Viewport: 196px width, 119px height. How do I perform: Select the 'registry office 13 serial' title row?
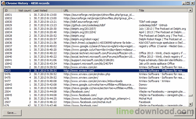click(96, 46)
